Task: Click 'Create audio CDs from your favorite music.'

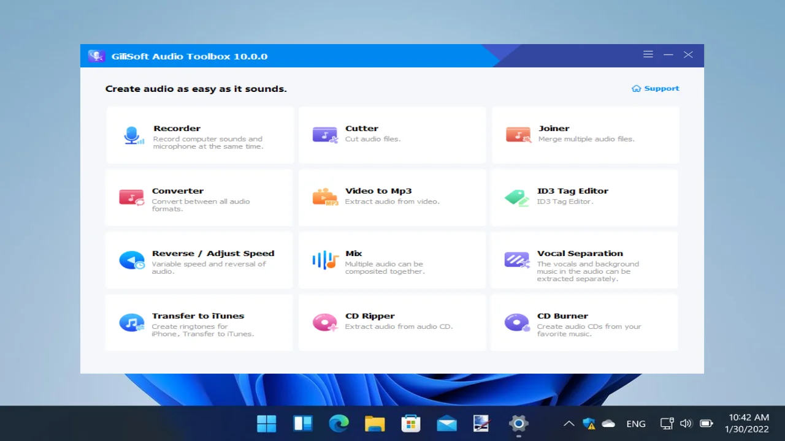Action: tap(589, 330)
